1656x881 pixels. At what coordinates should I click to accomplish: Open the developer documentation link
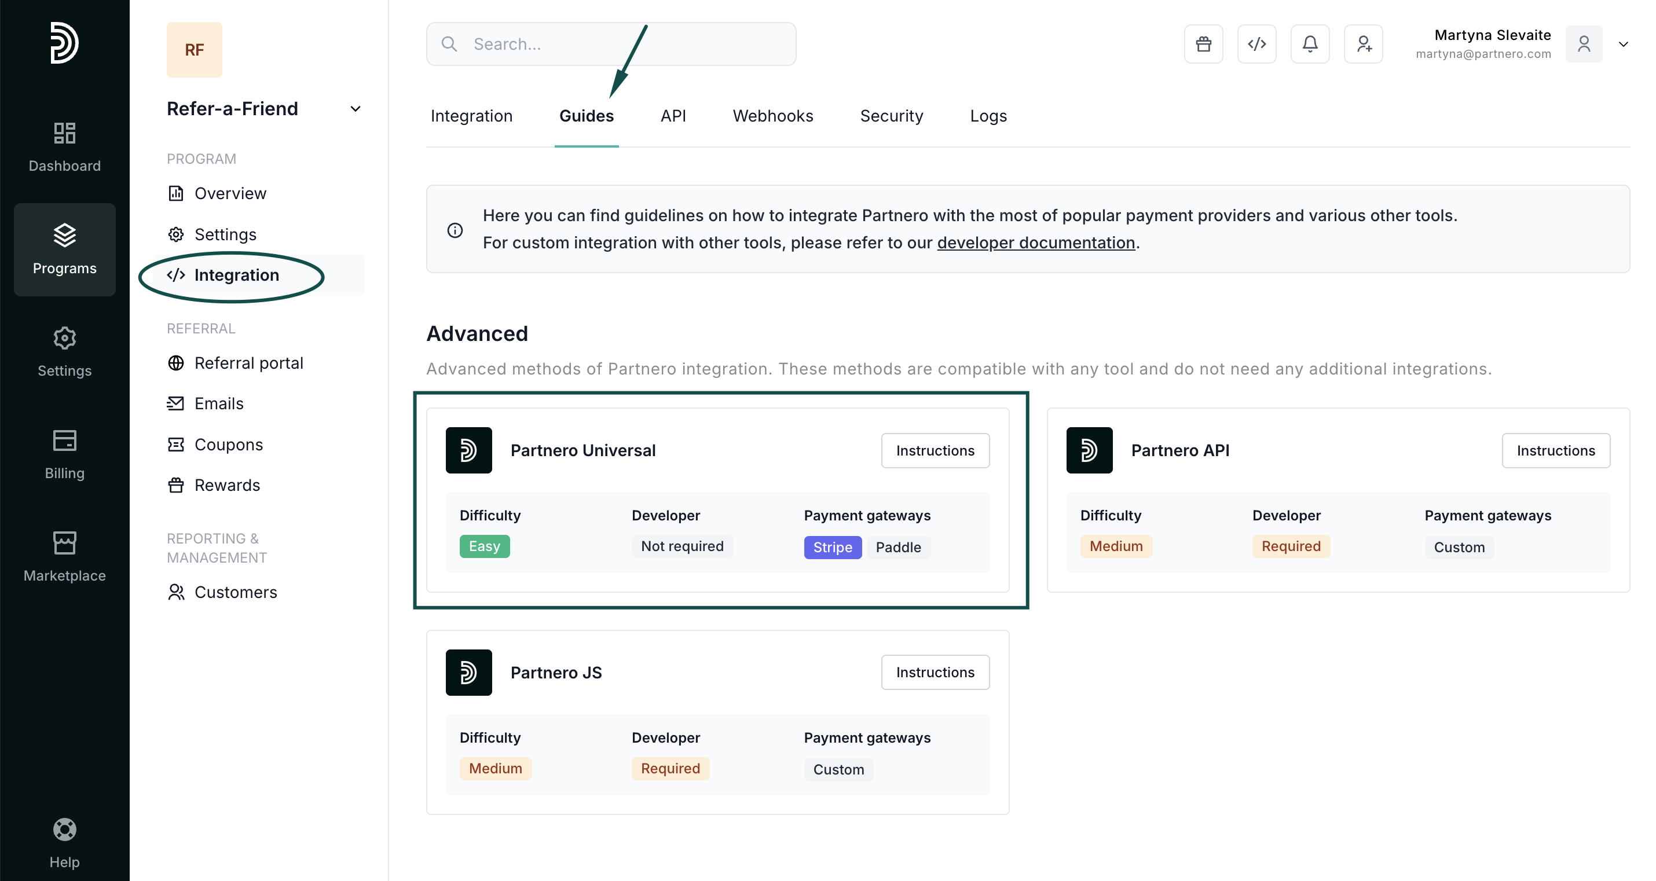click(x=1036, y=243)
